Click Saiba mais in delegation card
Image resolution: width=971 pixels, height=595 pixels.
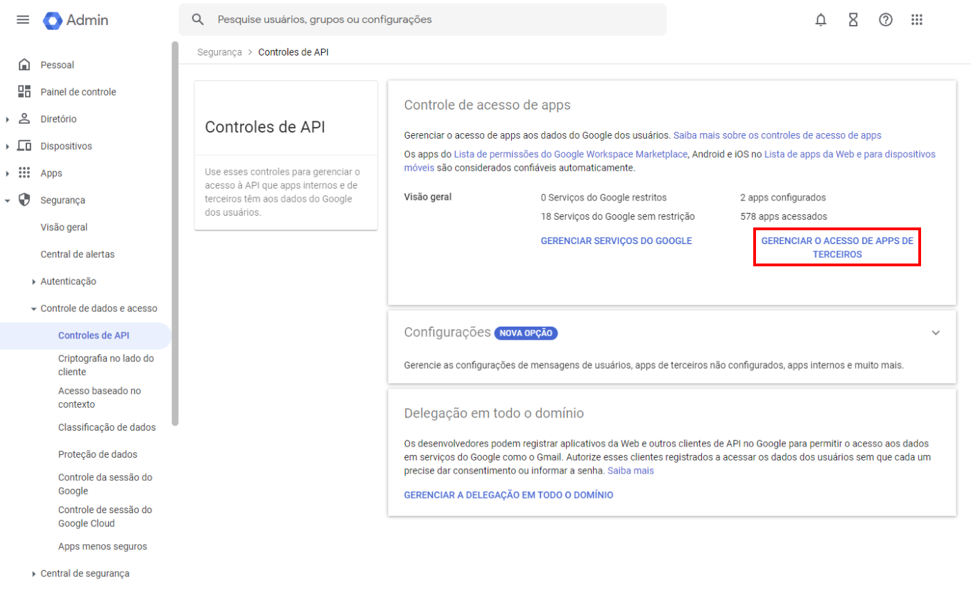point(630,470)
